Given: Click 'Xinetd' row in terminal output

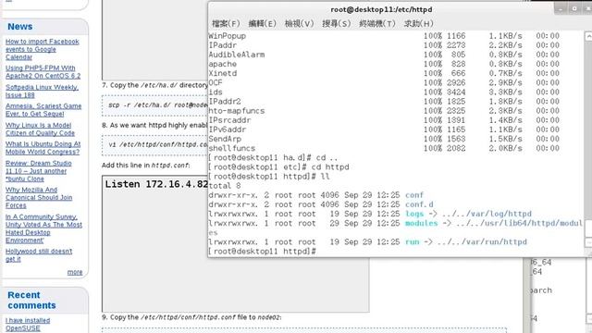Looking at the screenshot, I should [x=384, y=73].
